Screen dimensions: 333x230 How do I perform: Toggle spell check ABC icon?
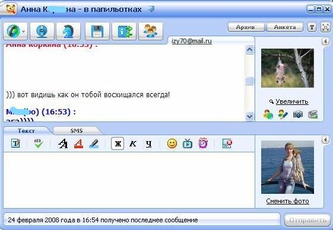click(39, 143)
